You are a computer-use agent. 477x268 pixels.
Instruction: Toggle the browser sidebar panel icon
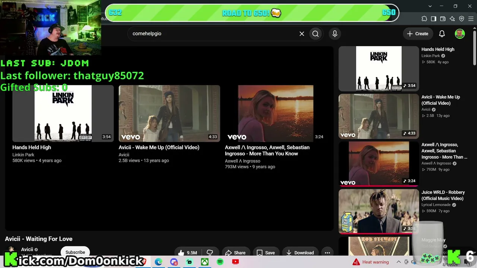[x=433, y=19]
